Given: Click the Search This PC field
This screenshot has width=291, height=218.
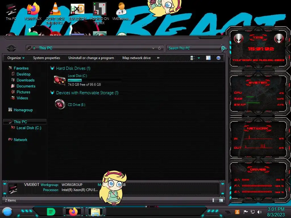Looking at the screenshot, I should [x=194, y=48].
